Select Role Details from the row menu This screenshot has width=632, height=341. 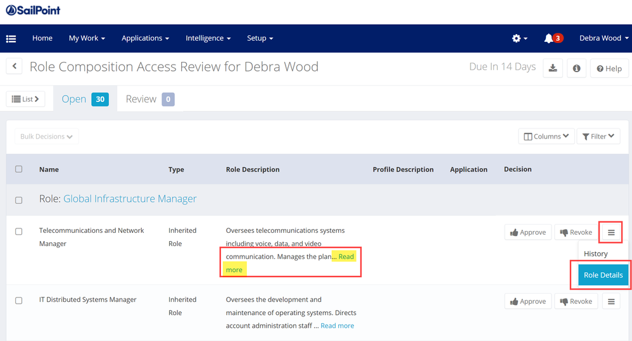(603, 275)
